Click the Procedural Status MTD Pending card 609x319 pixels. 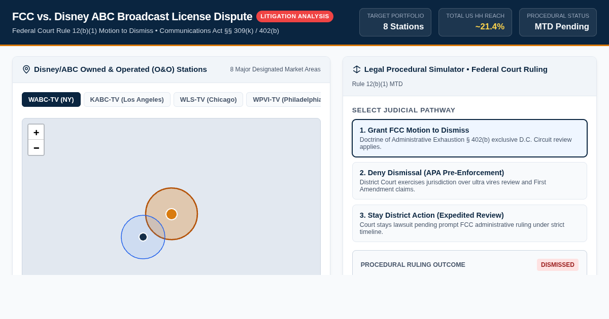tap(558, 22)
